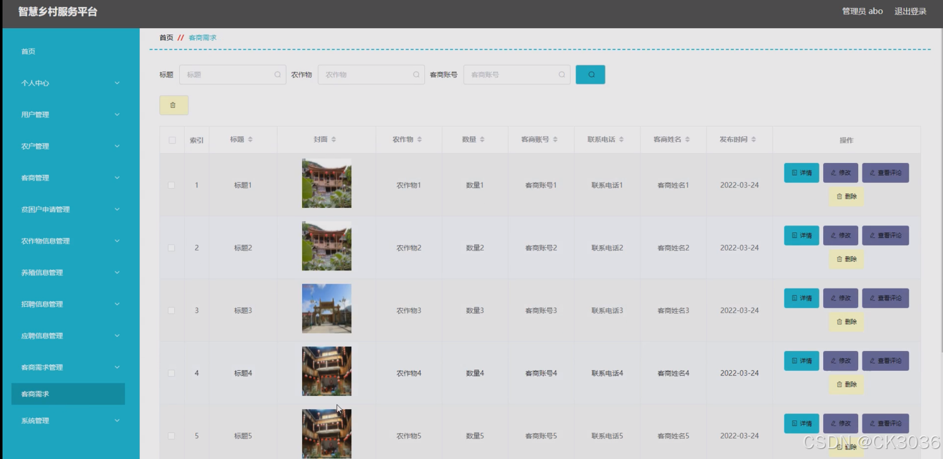Click 管理员 abo account label
The height and width of the screenshot is (459, 943).
pyautogui.click(x=862, y=11)
